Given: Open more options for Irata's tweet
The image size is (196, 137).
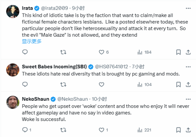Looking at the screenshot, I should [188, 8].
